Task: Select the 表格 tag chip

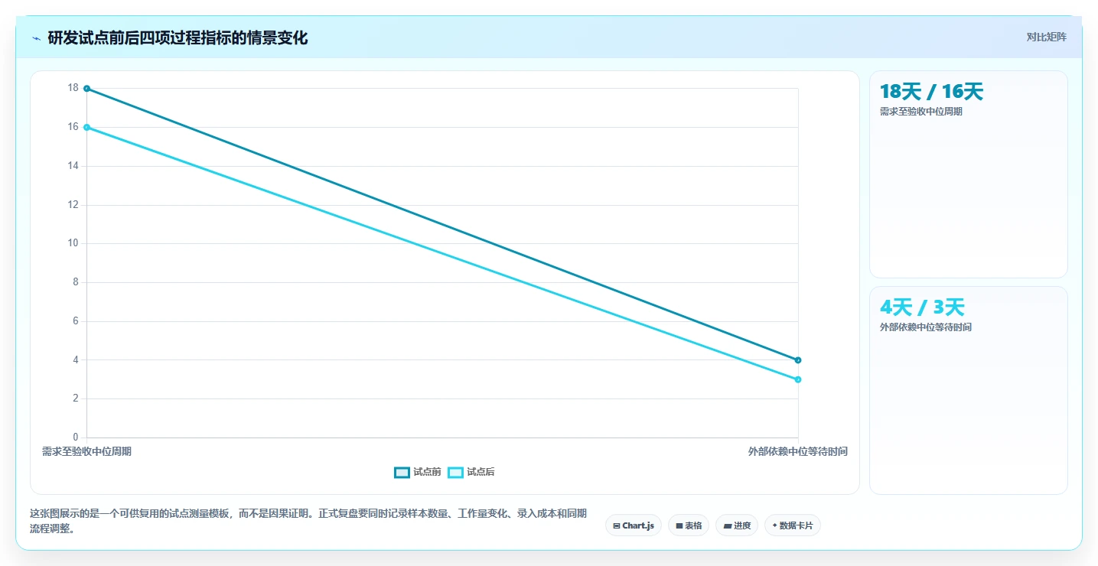Action: (x=689, y=525)
